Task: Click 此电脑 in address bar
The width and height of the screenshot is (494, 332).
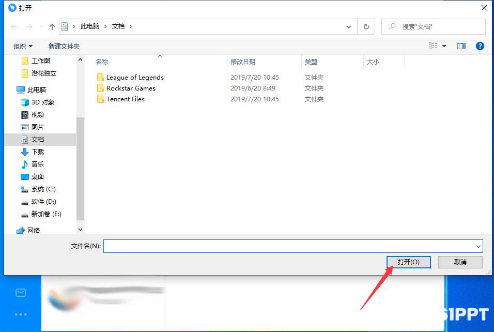Action: tap(90, 26)
